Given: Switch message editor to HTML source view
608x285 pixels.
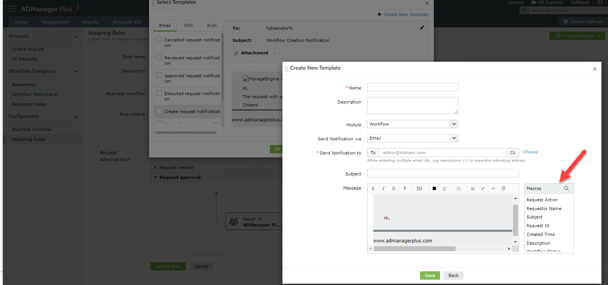Looking at the screenshot, I should (493, 188).
